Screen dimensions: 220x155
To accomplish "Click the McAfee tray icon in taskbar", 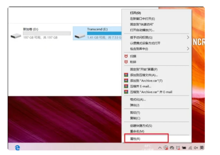I will 178,148.
